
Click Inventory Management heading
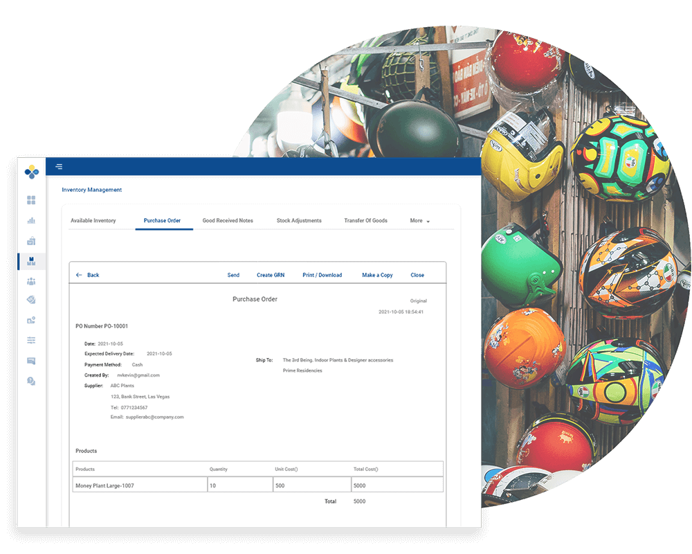pos(92,190)
